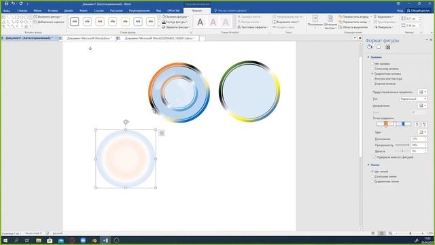Open shape Effects pane icon
The image size is (435, 245).
[x=379, y=47]
